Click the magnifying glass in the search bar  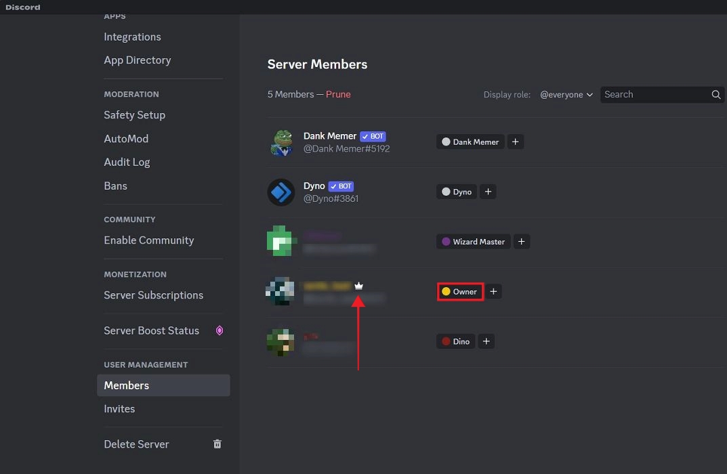tap(715, 95)
